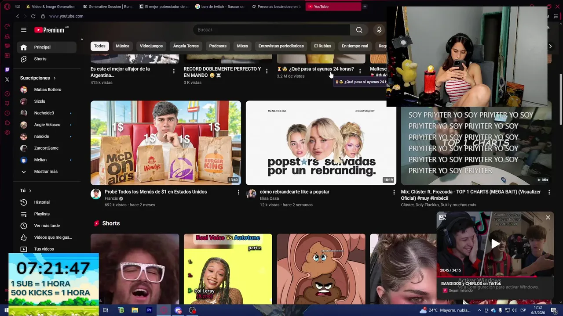Select the Entrevistas periodísticas chip
The height and width of the screenshot is (316, 563).
click(281, 46)
